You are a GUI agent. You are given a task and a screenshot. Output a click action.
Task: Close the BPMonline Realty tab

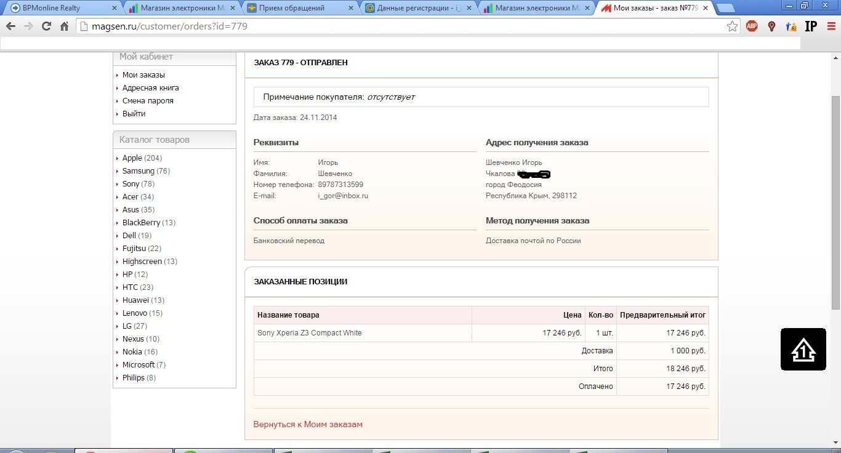point(113,8)
